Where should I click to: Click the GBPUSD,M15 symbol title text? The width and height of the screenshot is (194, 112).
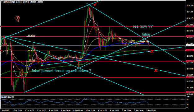point(9,2)
